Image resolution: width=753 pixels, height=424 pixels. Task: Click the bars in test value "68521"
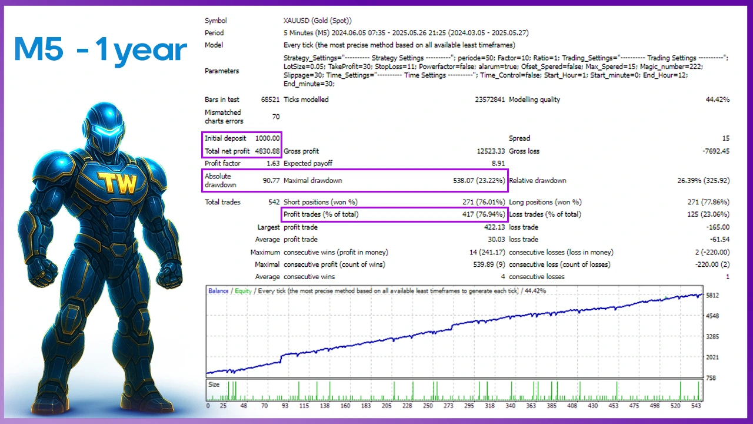270,100
